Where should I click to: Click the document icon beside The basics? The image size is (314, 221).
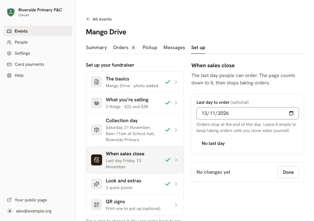(x=97, y=82)
